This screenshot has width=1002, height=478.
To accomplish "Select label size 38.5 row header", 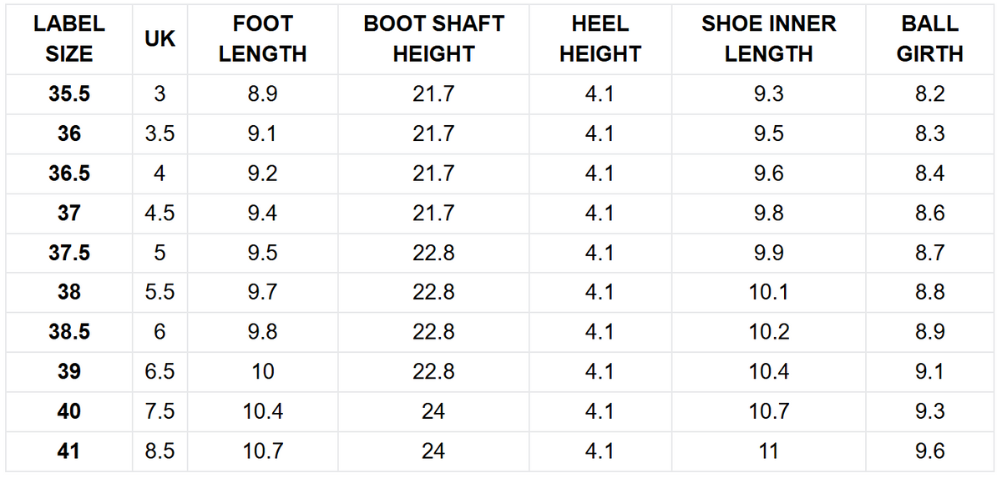I will click(68, 332).
